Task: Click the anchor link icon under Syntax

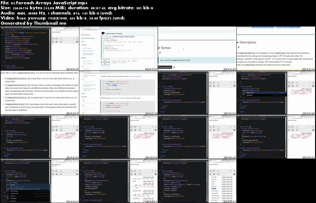Action: coord(160,53)
